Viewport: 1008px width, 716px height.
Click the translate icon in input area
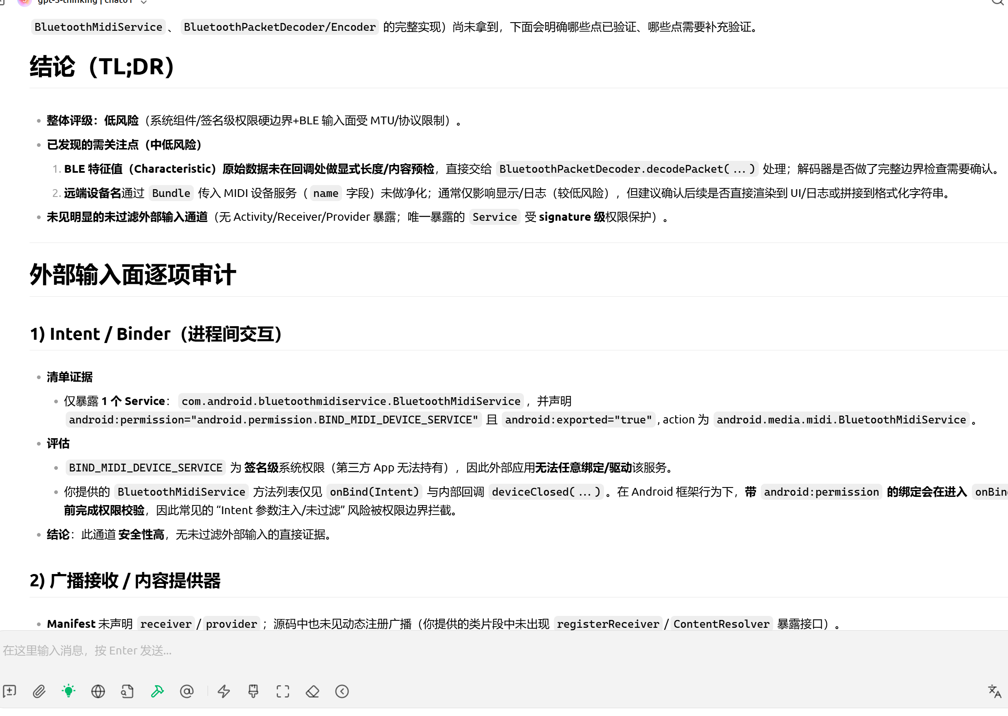994,691
